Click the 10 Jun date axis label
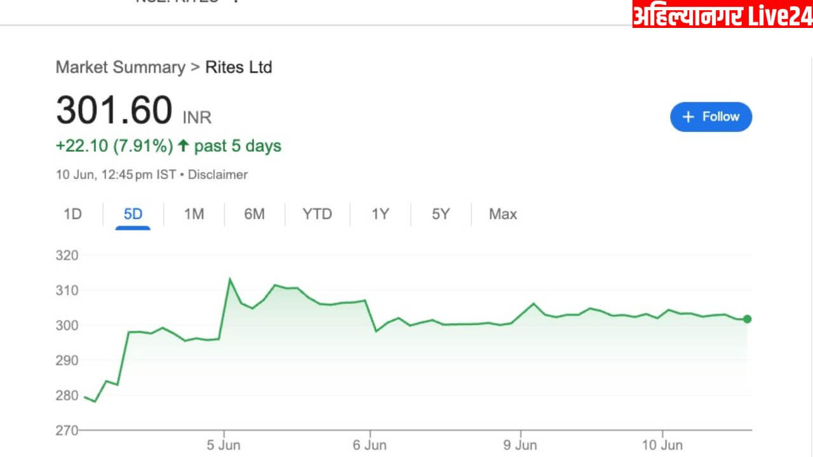 (x=662, y=446)
